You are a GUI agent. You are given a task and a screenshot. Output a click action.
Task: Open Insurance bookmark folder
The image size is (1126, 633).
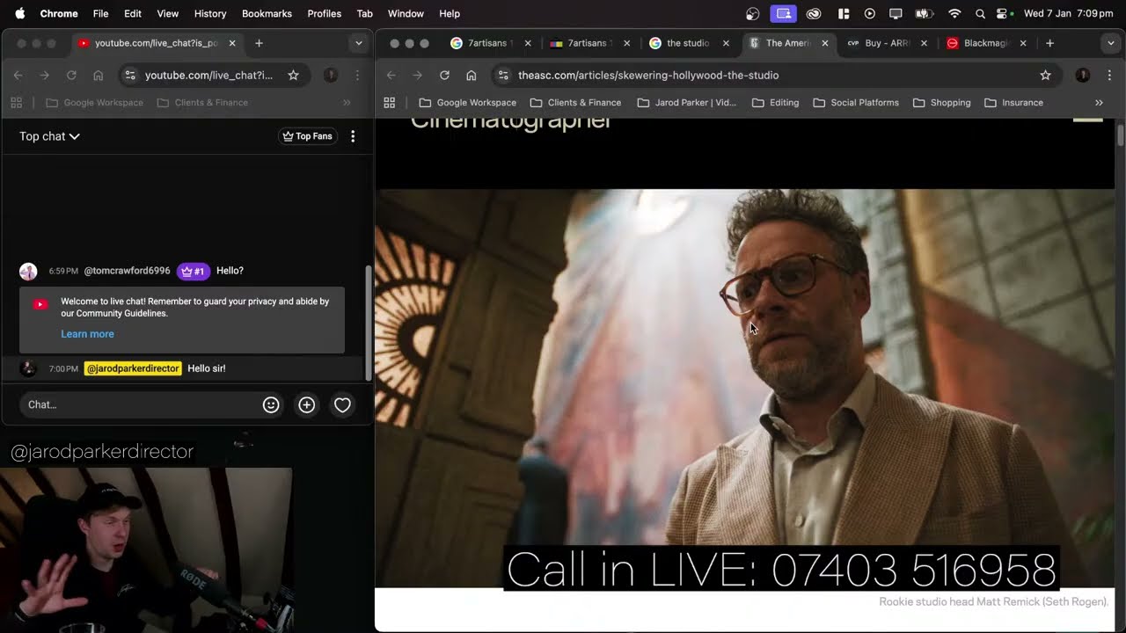tap(1013, 103)
